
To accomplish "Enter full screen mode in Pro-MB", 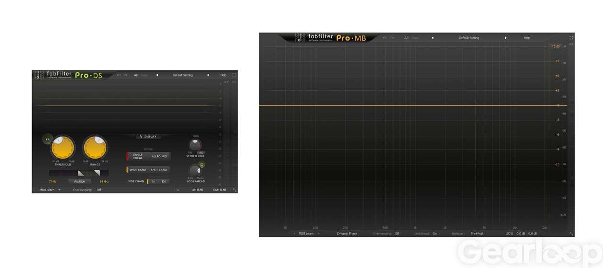I will click(571, 38).
